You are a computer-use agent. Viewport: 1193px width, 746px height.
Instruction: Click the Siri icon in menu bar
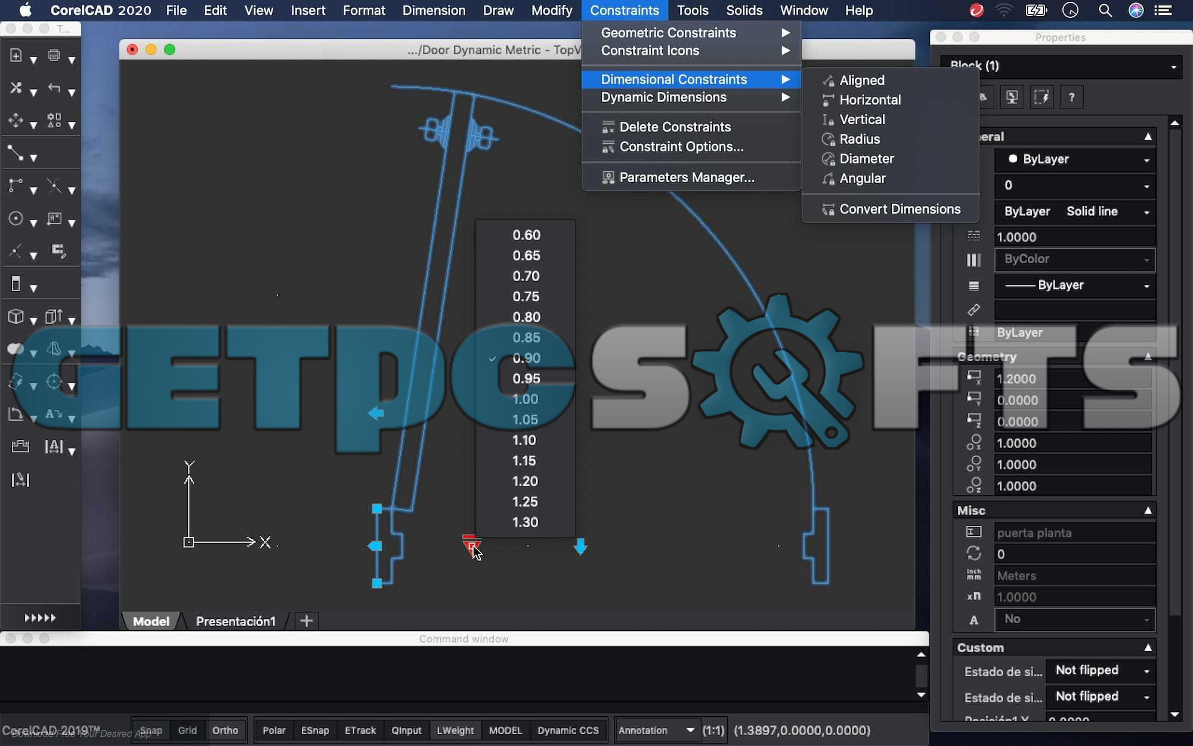pos(1136,10)
